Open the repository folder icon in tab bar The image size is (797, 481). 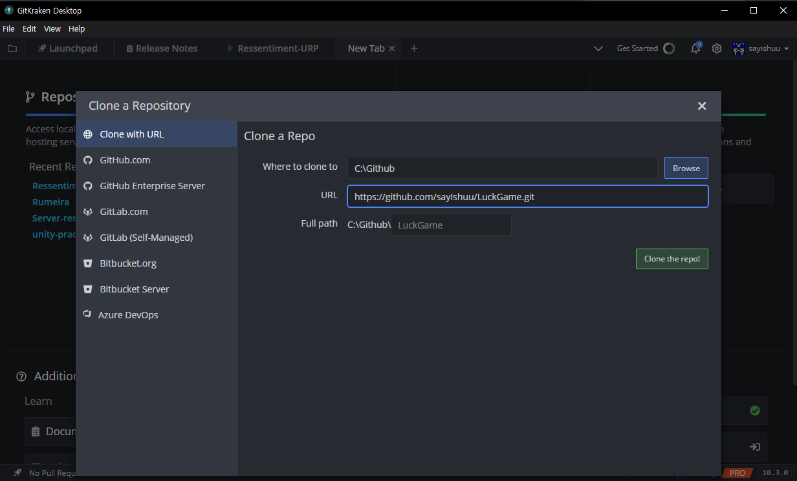click(x=12, y=48)
